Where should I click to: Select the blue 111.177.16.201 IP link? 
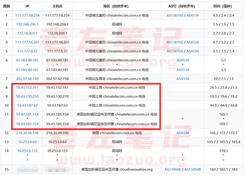(x=27, y=42)
